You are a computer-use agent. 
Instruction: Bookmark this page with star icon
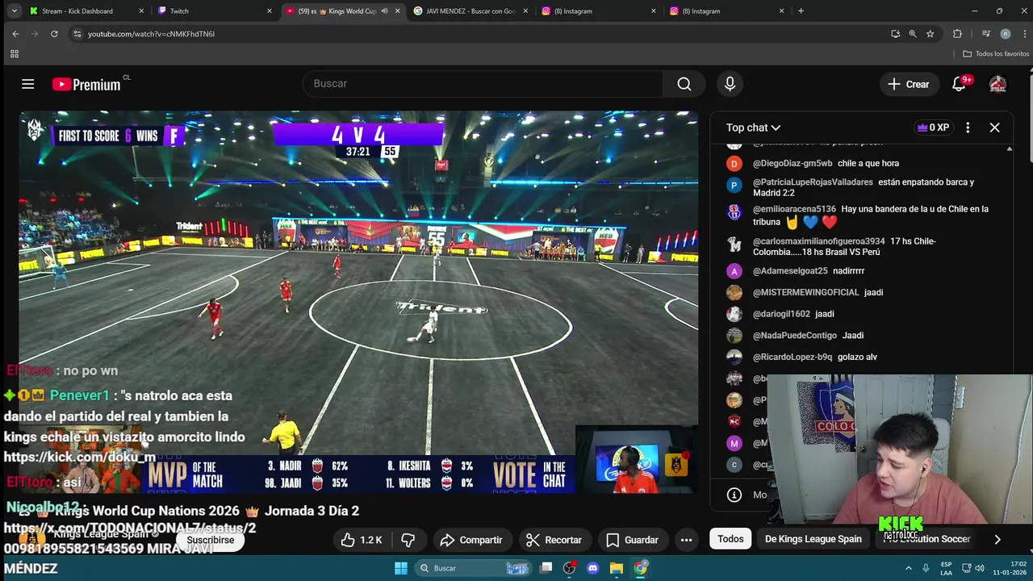(x=930, y=34)
